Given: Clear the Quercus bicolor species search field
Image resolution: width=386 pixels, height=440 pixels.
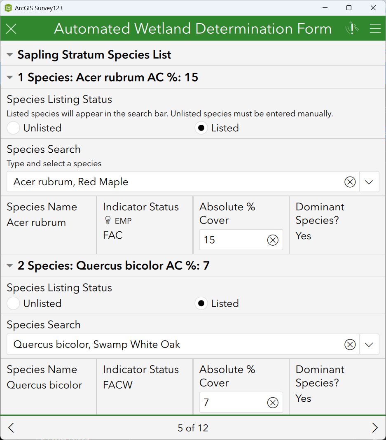Looking at the screenshot, I should tap(350, 345).
